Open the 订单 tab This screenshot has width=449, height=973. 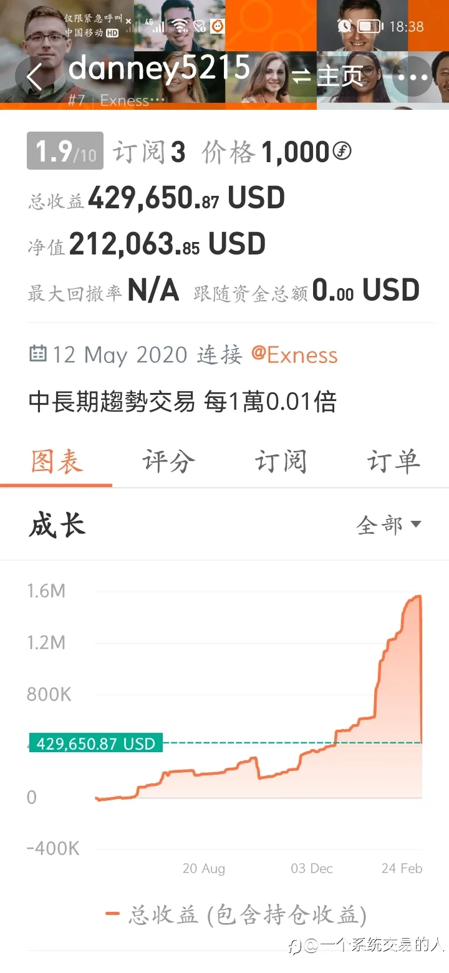(x=393, y=462)
